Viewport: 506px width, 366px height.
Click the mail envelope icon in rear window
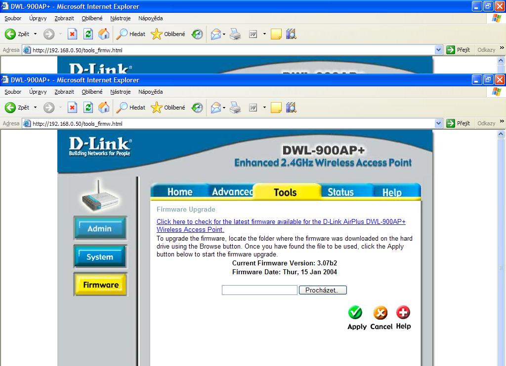[215, 34]
